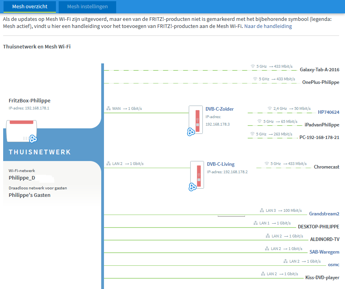Open the SAB-Waregem device link
The height and width of the screenshot is (289, 345).
tap(324, 252)
